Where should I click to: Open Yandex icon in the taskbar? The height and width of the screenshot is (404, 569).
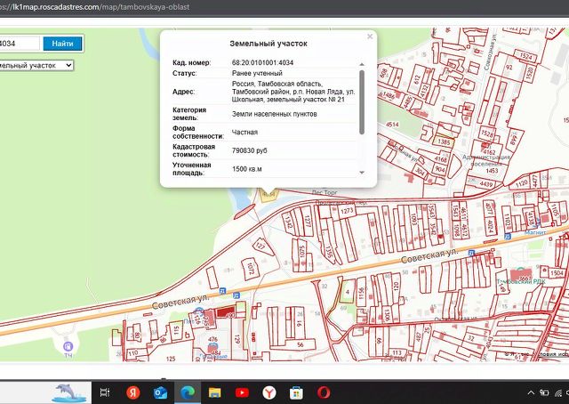(132, 392)
